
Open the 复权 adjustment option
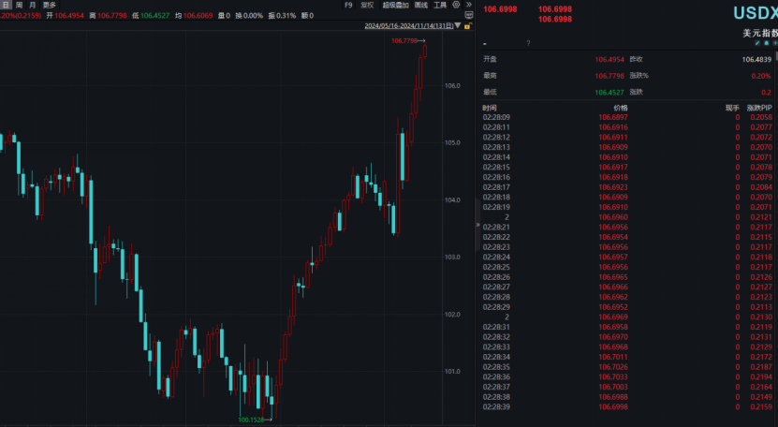tap(367, 5)
